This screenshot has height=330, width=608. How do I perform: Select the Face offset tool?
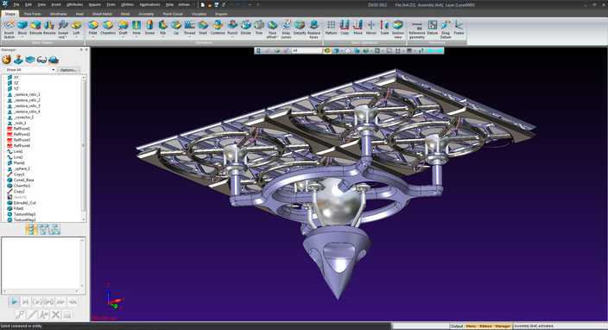tap(273, 29)
